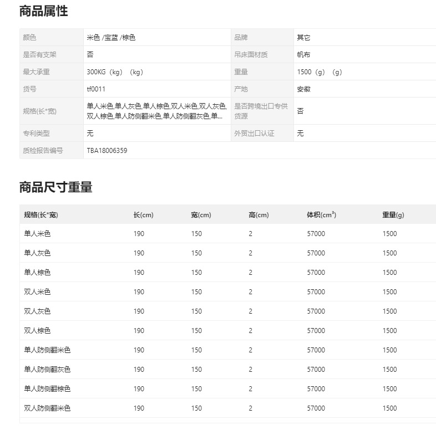Click the 吊床面材质 value 帆布

pyautogui.click(x=303, y=55)
